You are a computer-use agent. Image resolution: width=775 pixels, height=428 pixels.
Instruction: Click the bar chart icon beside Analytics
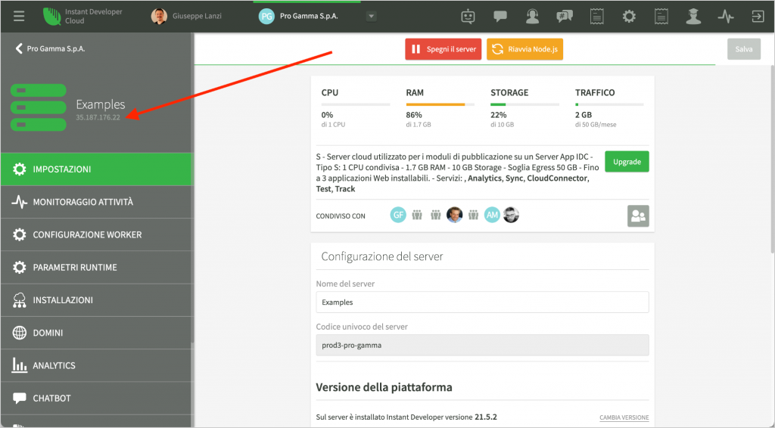point(19,365)
